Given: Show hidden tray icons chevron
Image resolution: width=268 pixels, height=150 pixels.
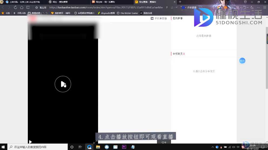Looking at the screenshot, I should point(213,147).
